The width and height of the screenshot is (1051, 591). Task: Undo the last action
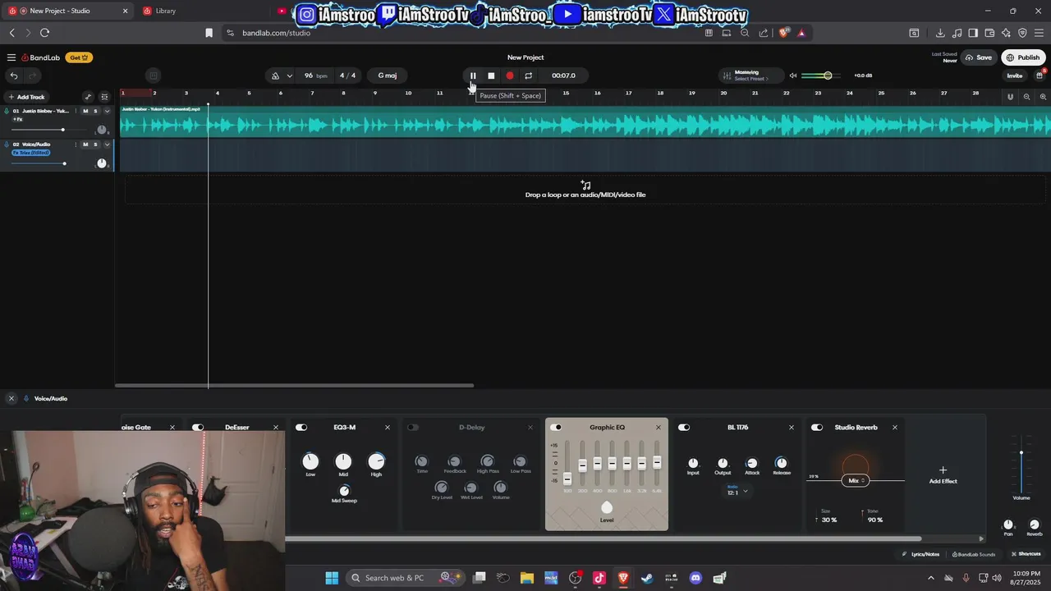(14, 76)
